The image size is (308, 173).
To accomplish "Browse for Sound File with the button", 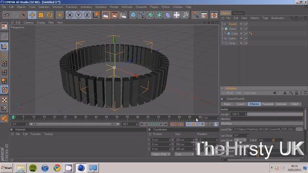I will 299,129.
